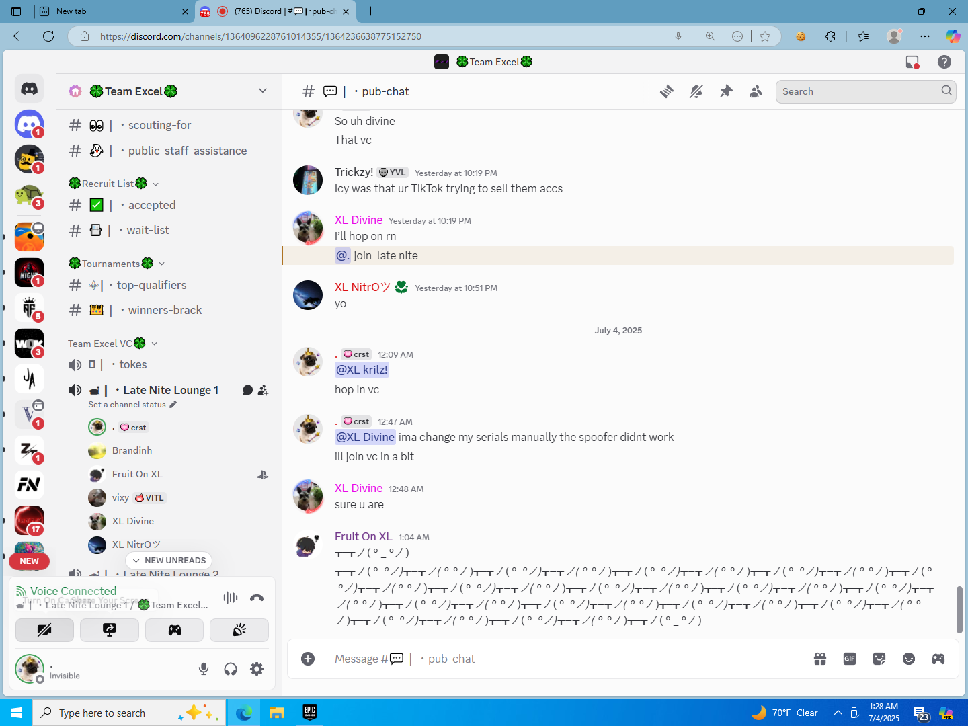This screenshot has width=968, height=726.
Task: Toggle the member list visibility
Action: coord(756,91)
